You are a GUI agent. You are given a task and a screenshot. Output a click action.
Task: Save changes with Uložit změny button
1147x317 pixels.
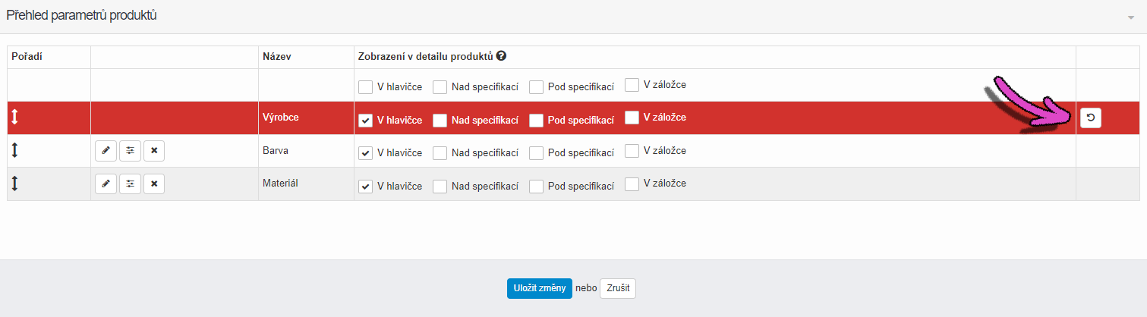click(540, 288)
